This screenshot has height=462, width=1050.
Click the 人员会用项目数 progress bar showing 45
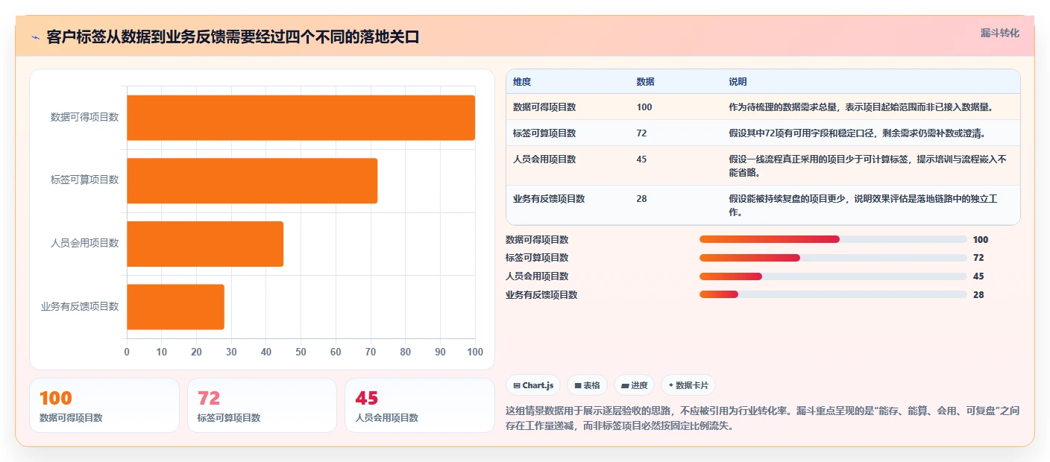tap(833, 276)
